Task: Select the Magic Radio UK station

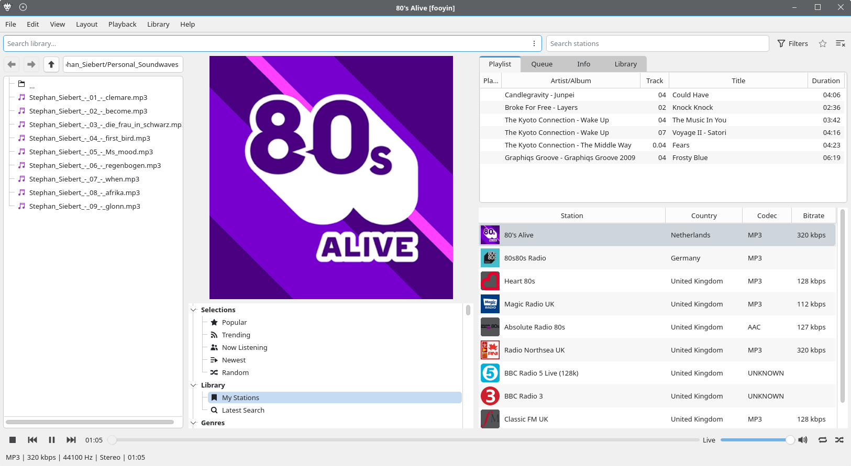Action: 657,304
